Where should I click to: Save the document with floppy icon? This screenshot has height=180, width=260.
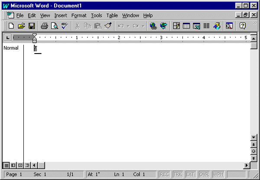[32, 26]
